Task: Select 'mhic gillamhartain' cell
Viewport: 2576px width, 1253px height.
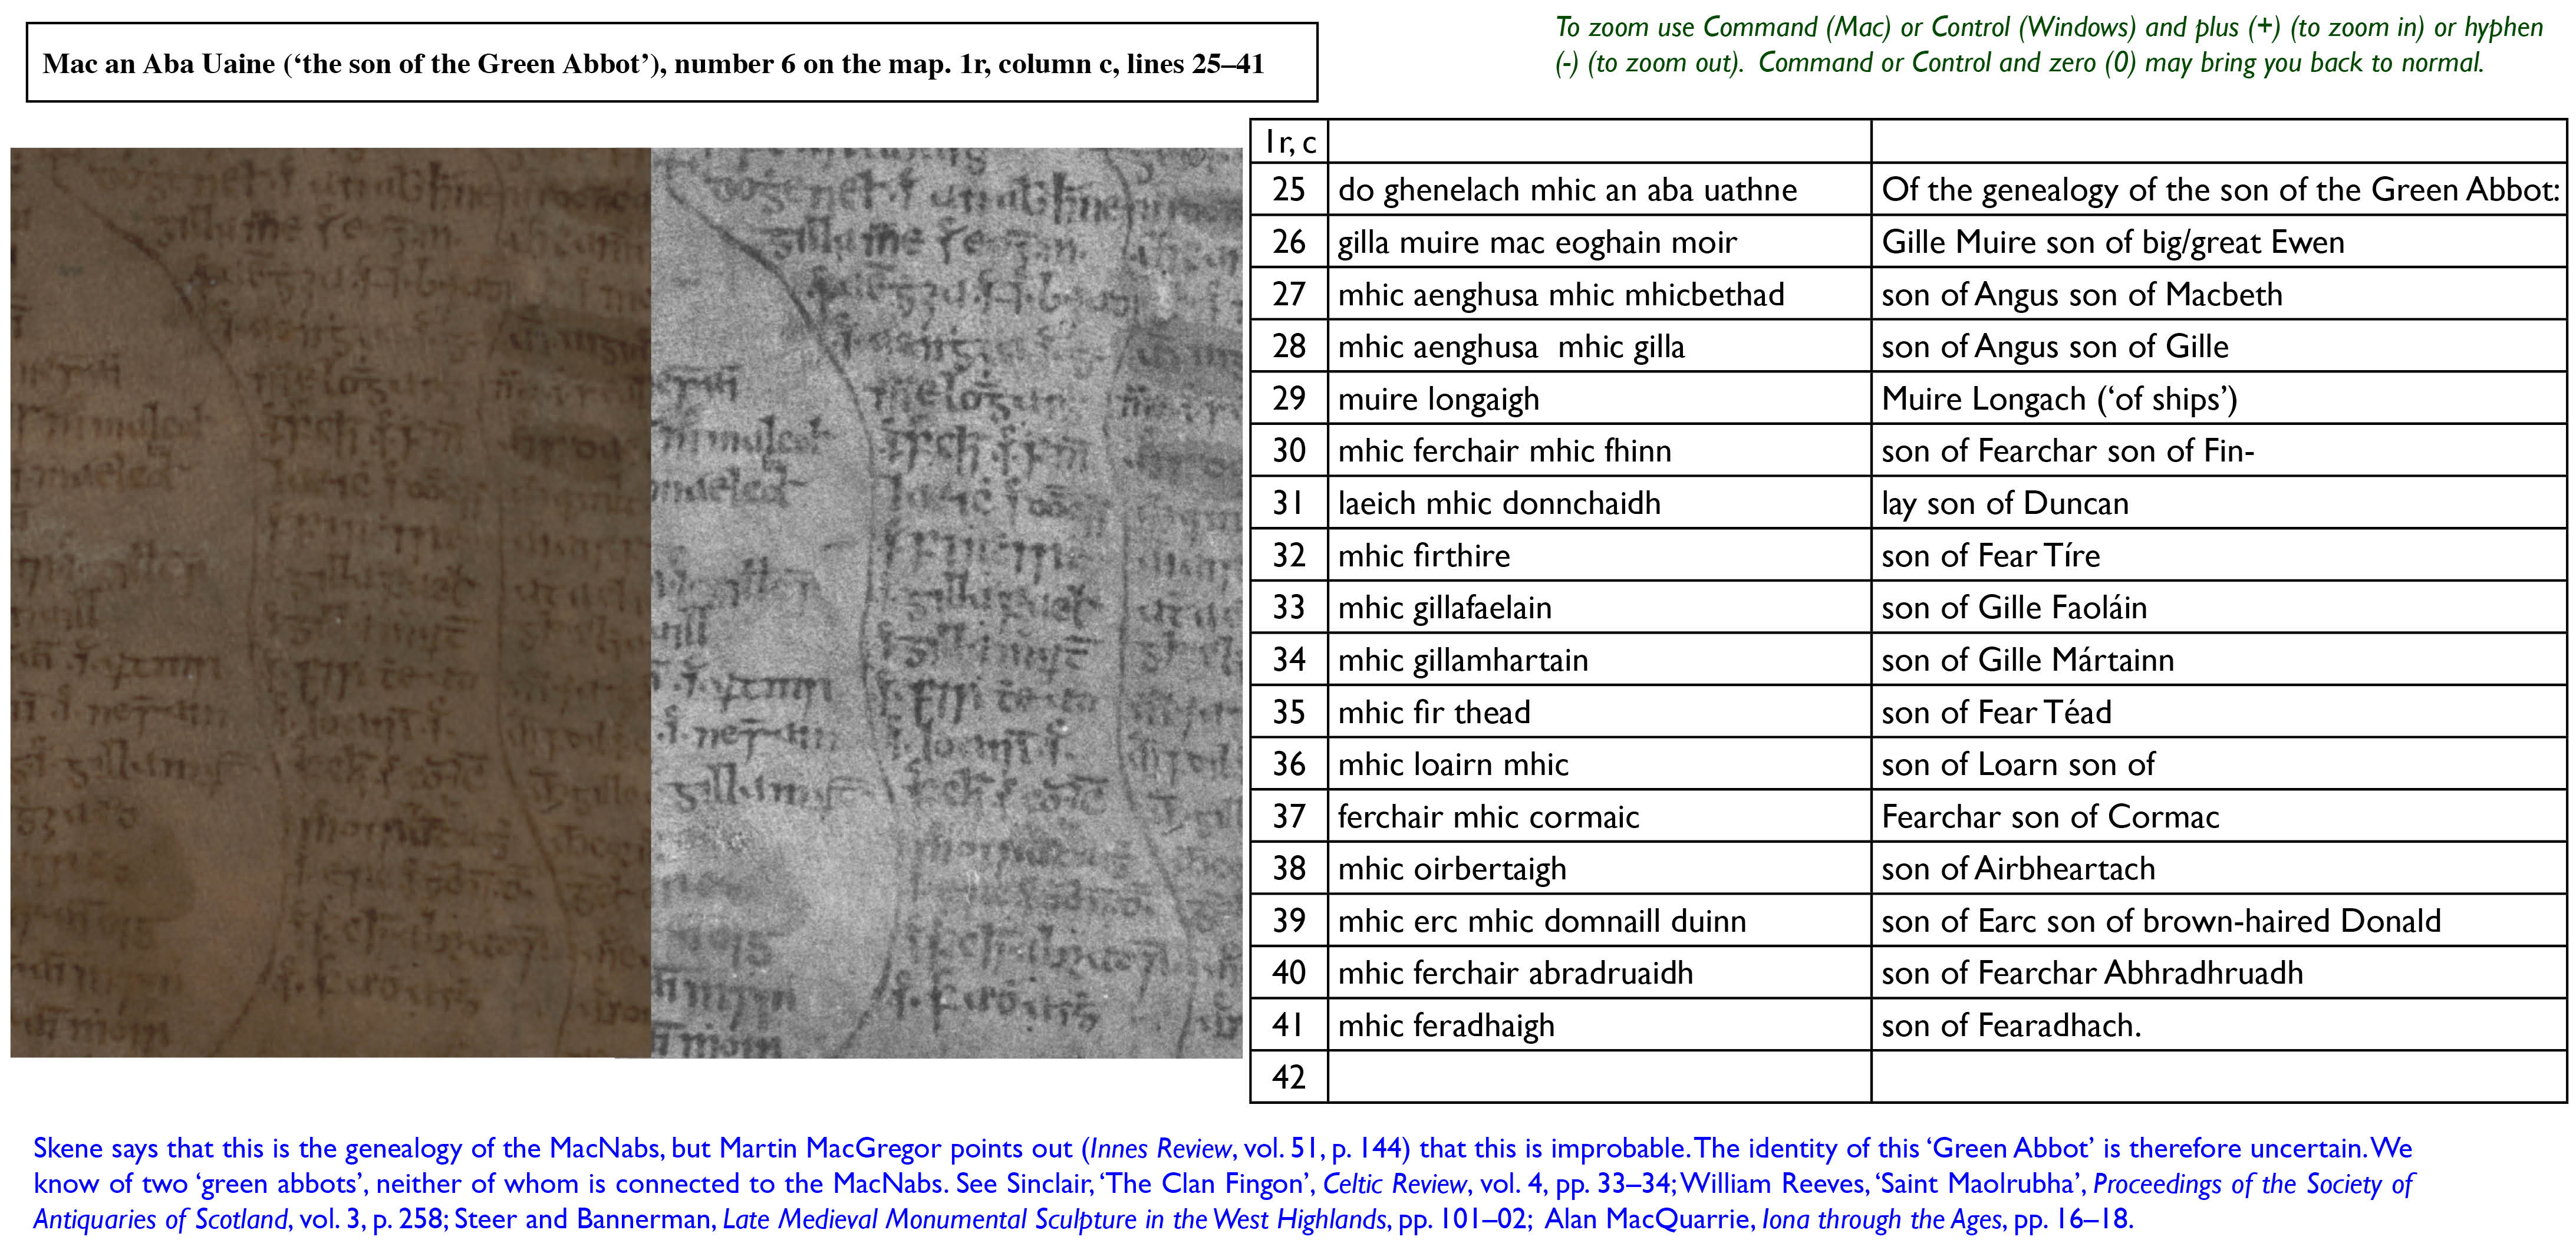Action: tap(1599, 659)
